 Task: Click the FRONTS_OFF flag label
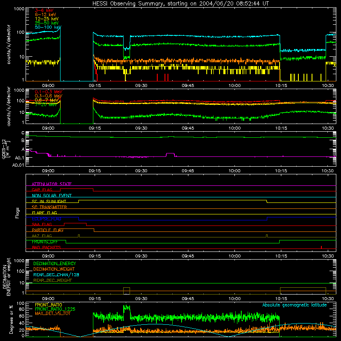[x=45, y=242]
